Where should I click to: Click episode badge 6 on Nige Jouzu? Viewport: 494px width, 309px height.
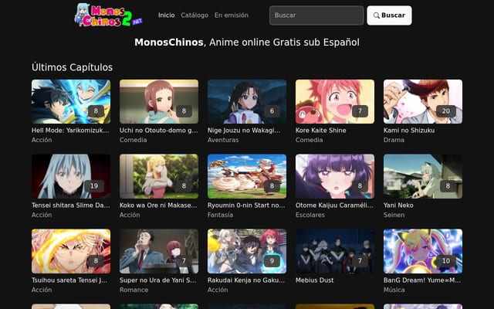(272, 111)
